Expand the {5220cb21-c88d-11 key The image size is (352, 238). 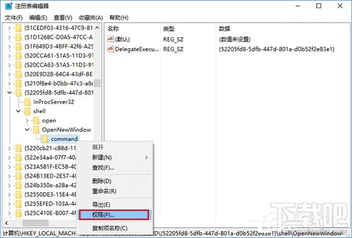click(9, 149)
